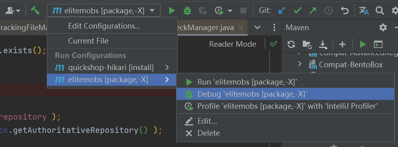Click the green Run button in toolbar

(172, 10)
